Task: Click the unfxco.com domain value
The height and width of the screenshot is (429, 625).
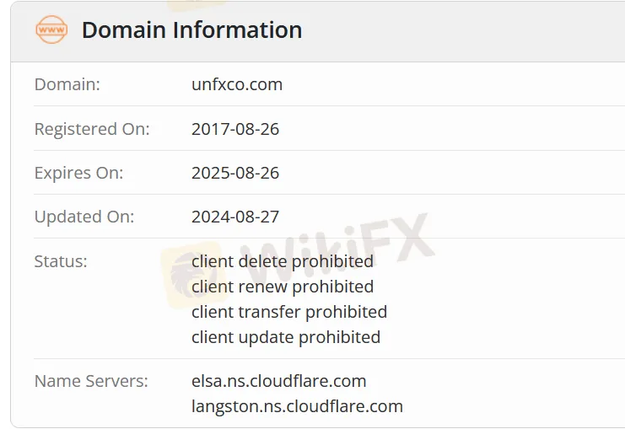Action: 237,84
